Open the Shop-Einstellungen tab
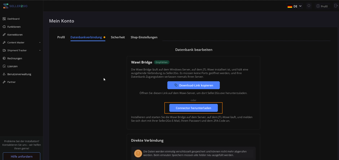The height and width of the screenshot is (160, 339). 144,37
